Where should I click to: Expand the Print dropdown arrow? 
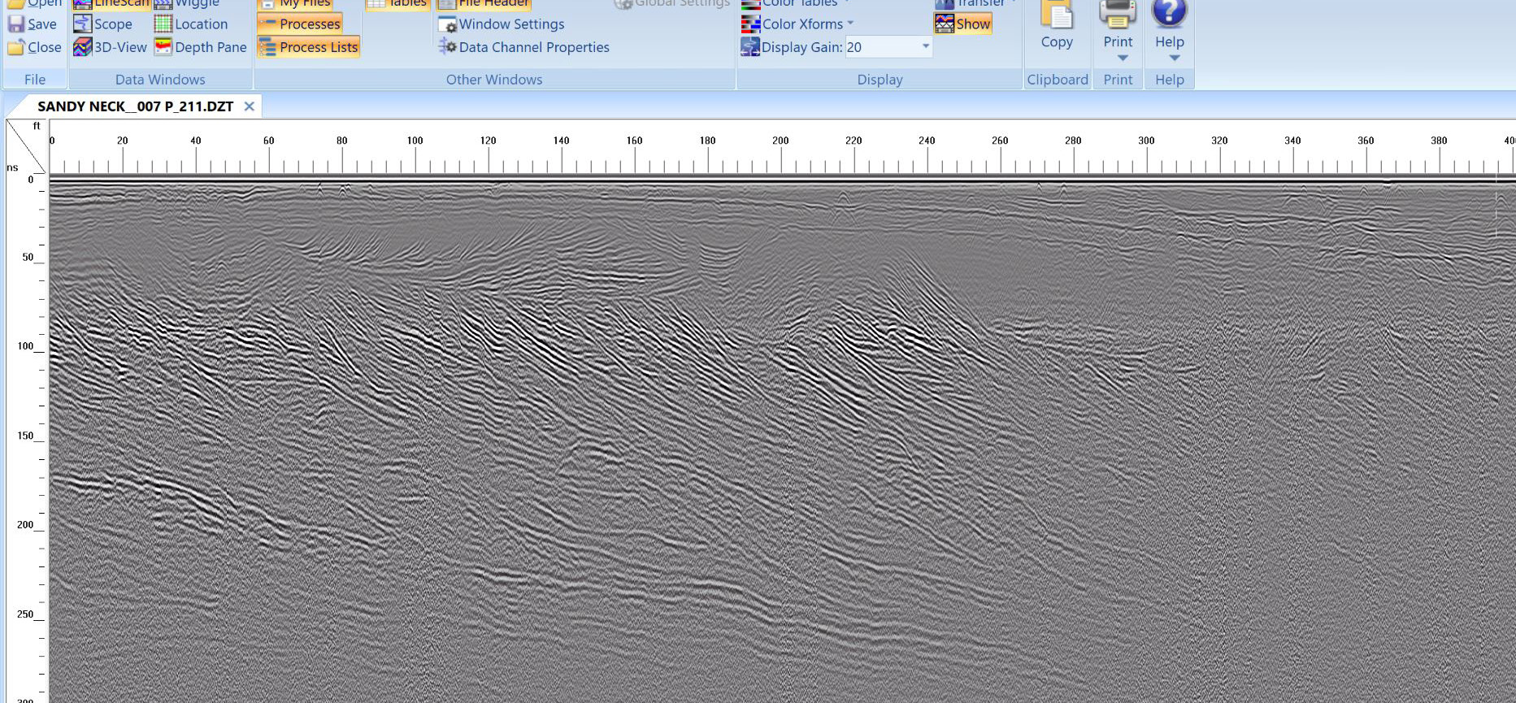click(1122, 59)
